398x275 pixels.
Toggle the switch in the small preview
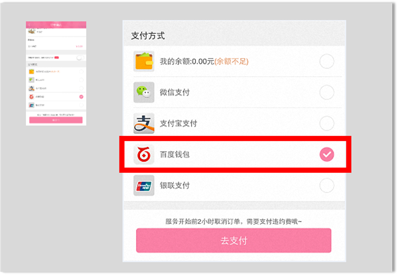tap(80, 58)
